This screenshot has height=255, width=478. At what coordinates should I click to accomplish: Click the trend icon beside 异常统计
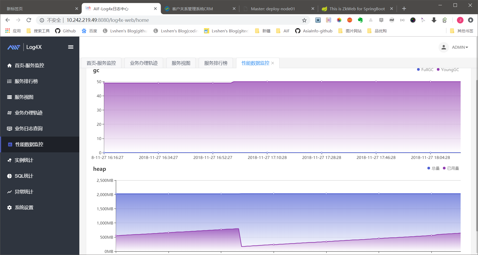click(9, 192)
